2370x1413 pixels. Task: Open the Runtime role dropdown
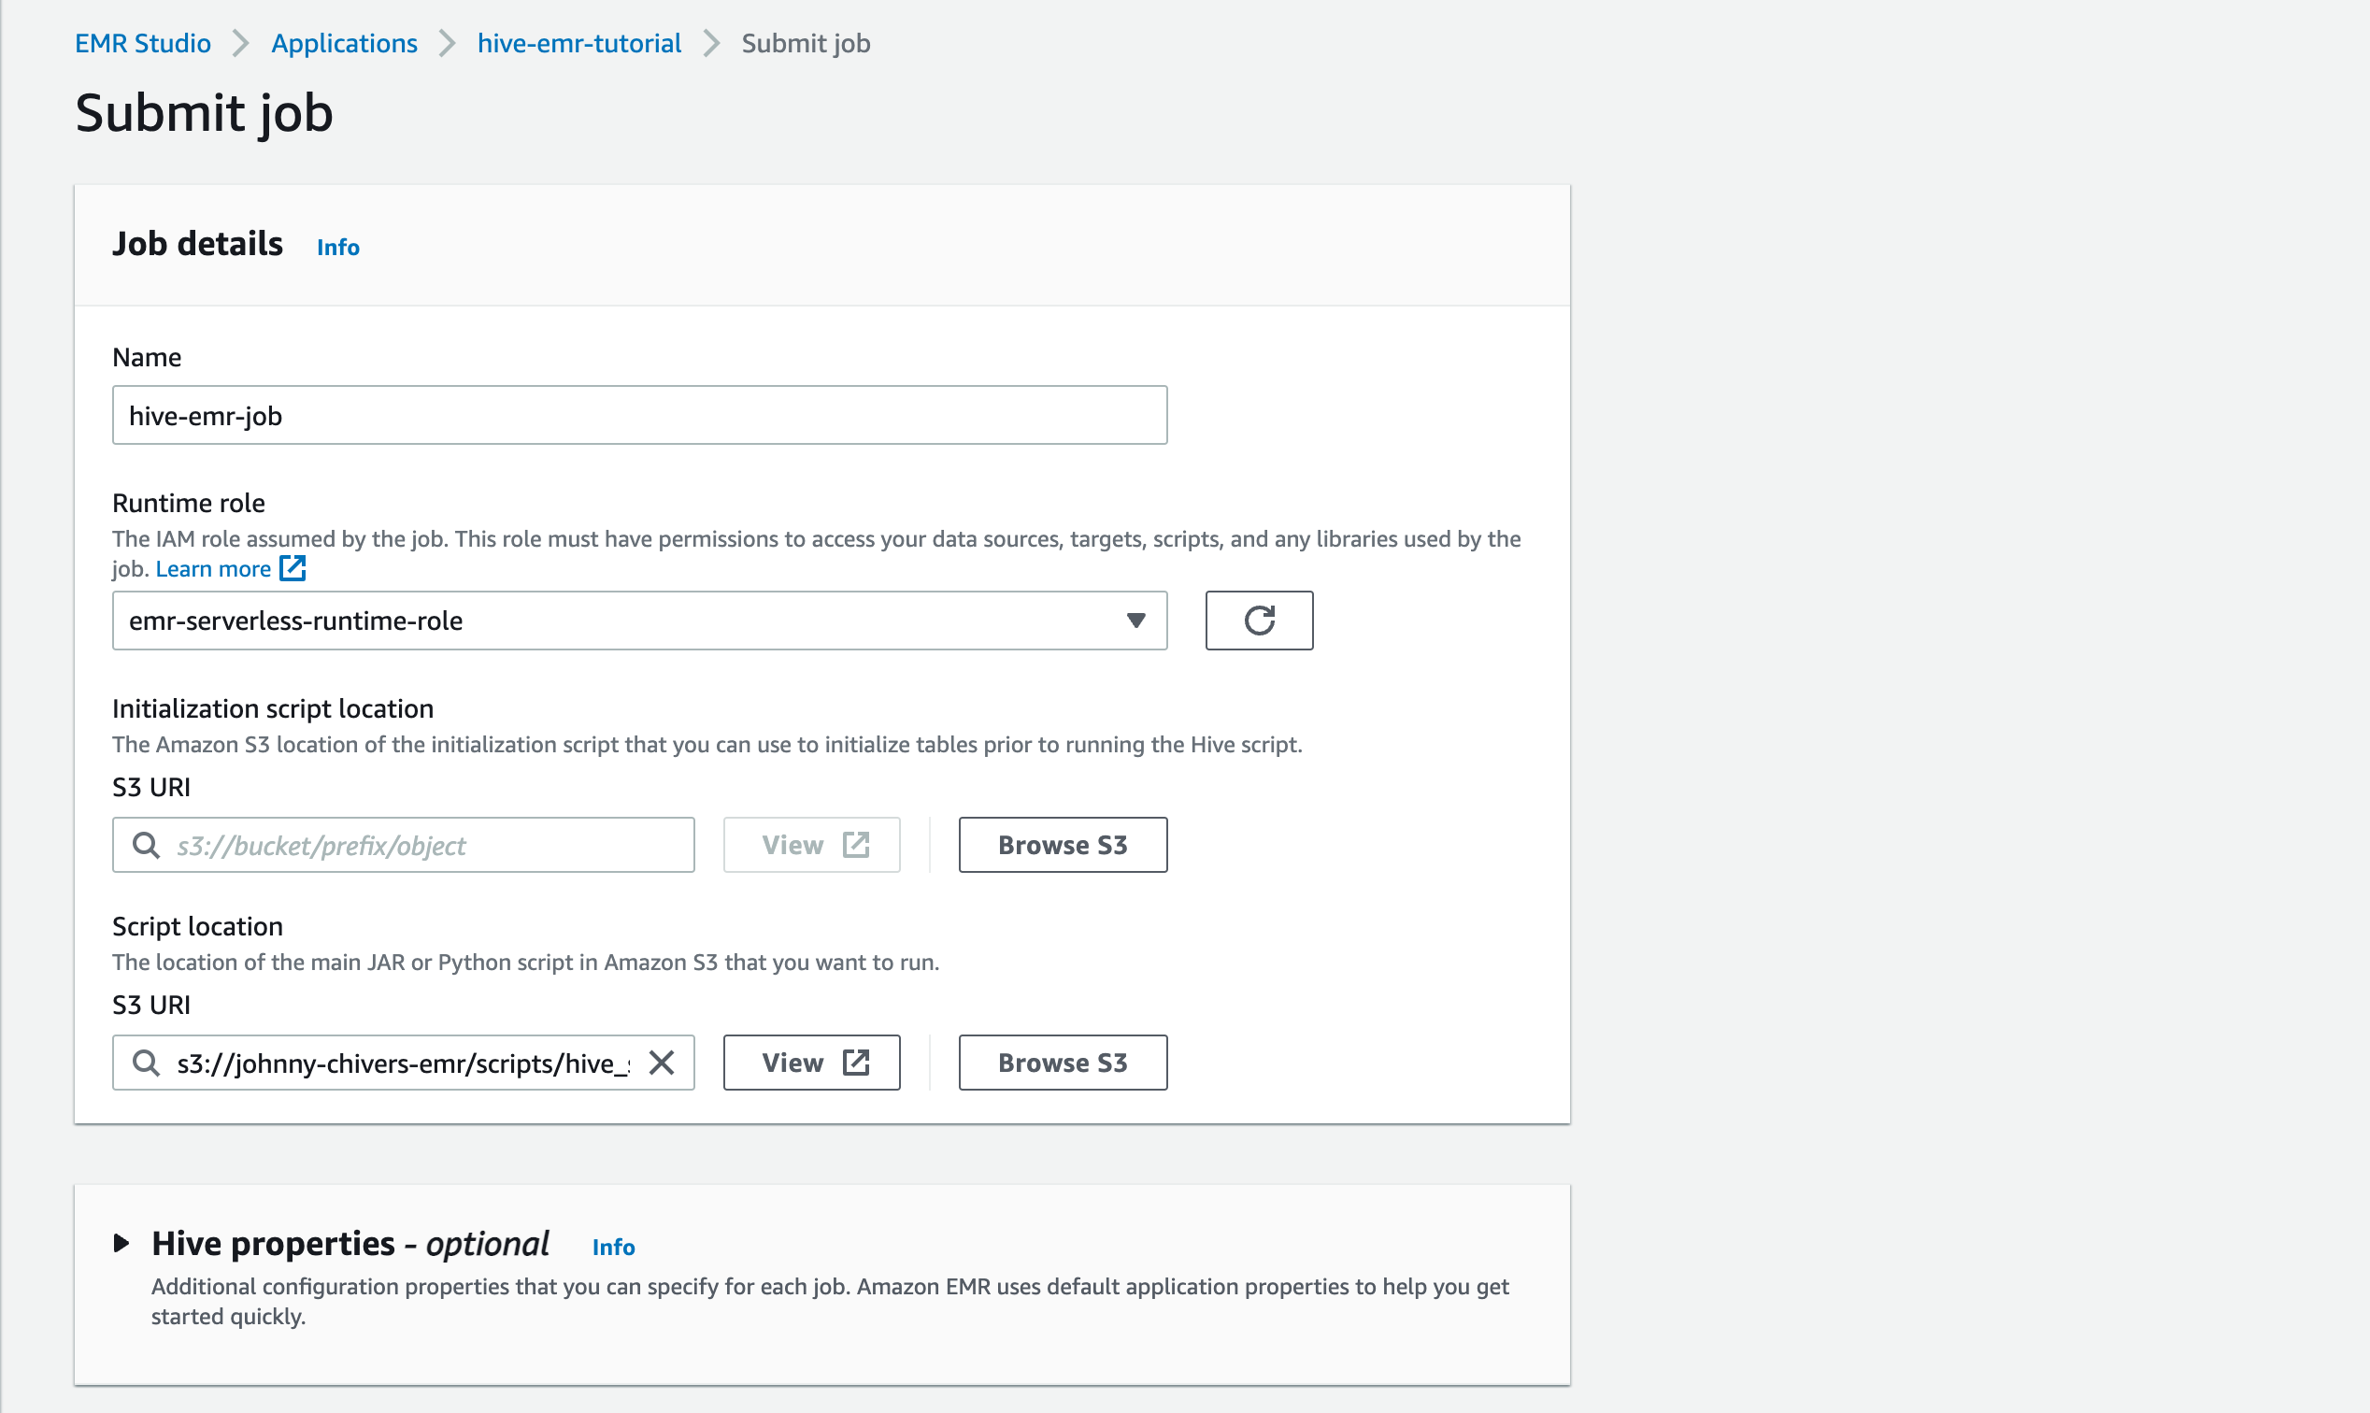point(619,621)
